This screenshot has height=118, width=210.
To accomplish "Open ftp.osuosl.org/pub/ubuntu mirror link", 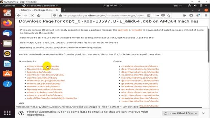I will click(x=43, y=69).
